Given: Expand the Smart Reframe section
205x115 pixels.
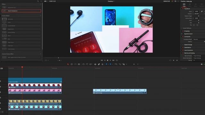Looking at the screenshot, I should [187, 28].
